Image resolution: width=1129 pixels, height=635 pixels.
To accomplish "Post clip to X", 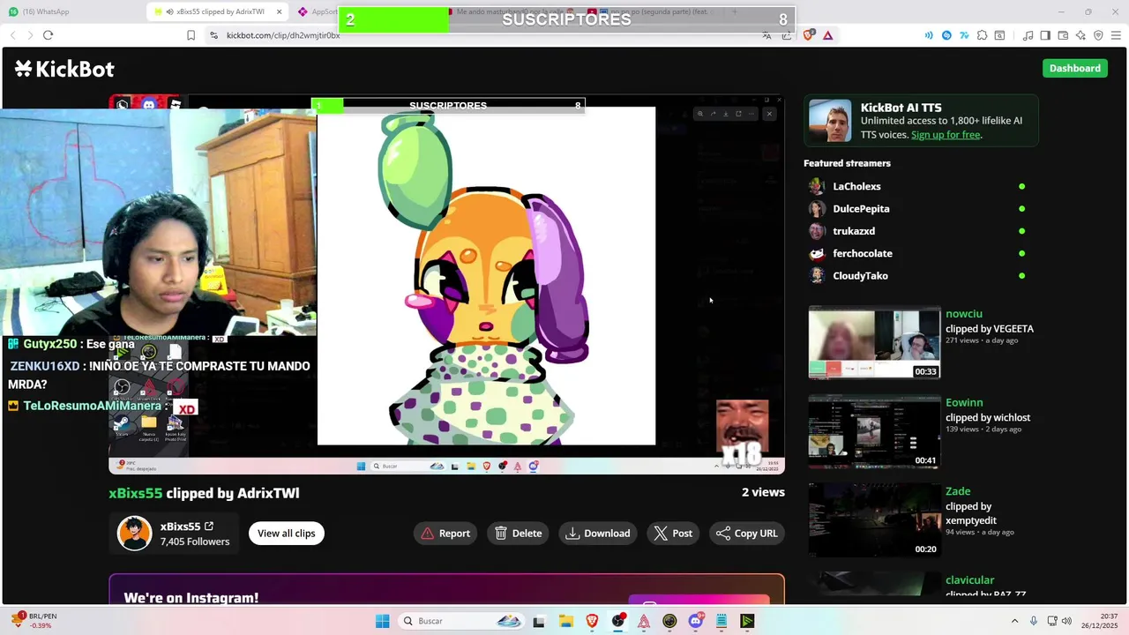I will (x=673, y=533).
